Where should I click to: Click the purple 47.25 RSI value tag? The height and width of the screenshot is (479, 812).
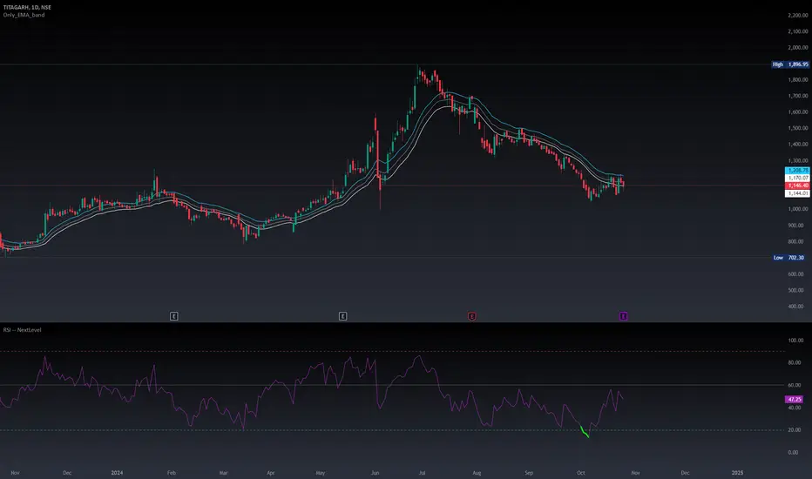(x=795, y=399)
